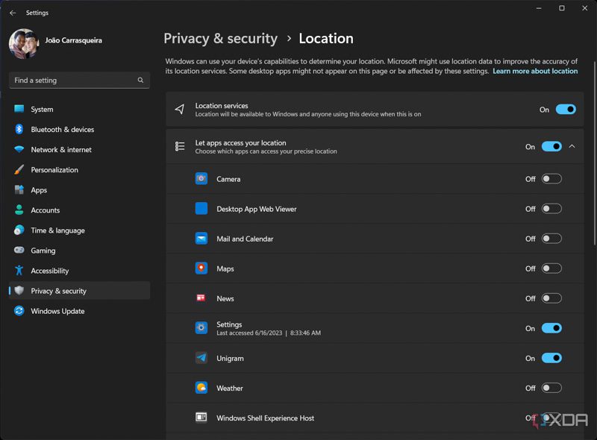Select Windows Update in the sidebar
597x440 pixels.
pyautogui.click(x=79, y=311)
